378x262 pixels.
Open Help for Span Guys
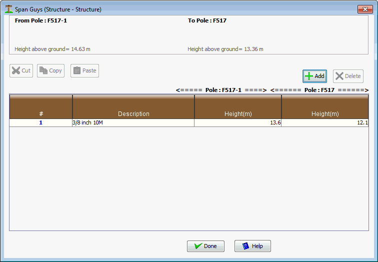click(252, 246)
